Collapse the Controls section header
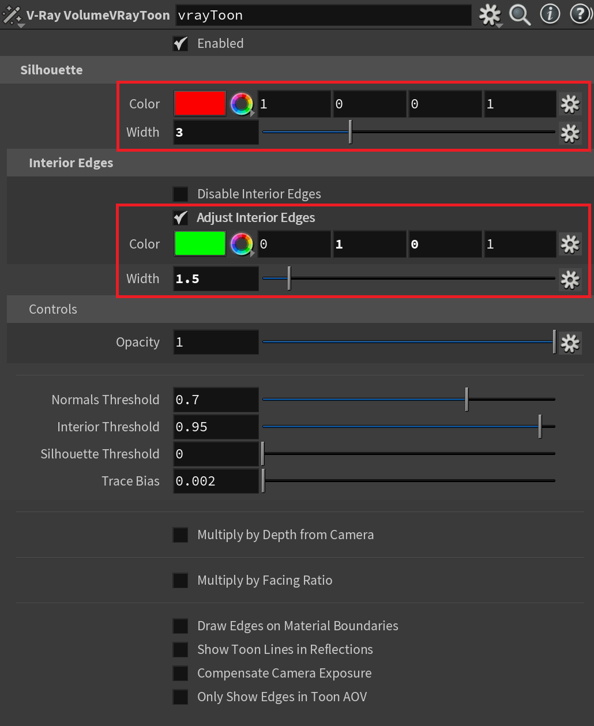Viewport: 594px width, 726px height. coord(300,309)
